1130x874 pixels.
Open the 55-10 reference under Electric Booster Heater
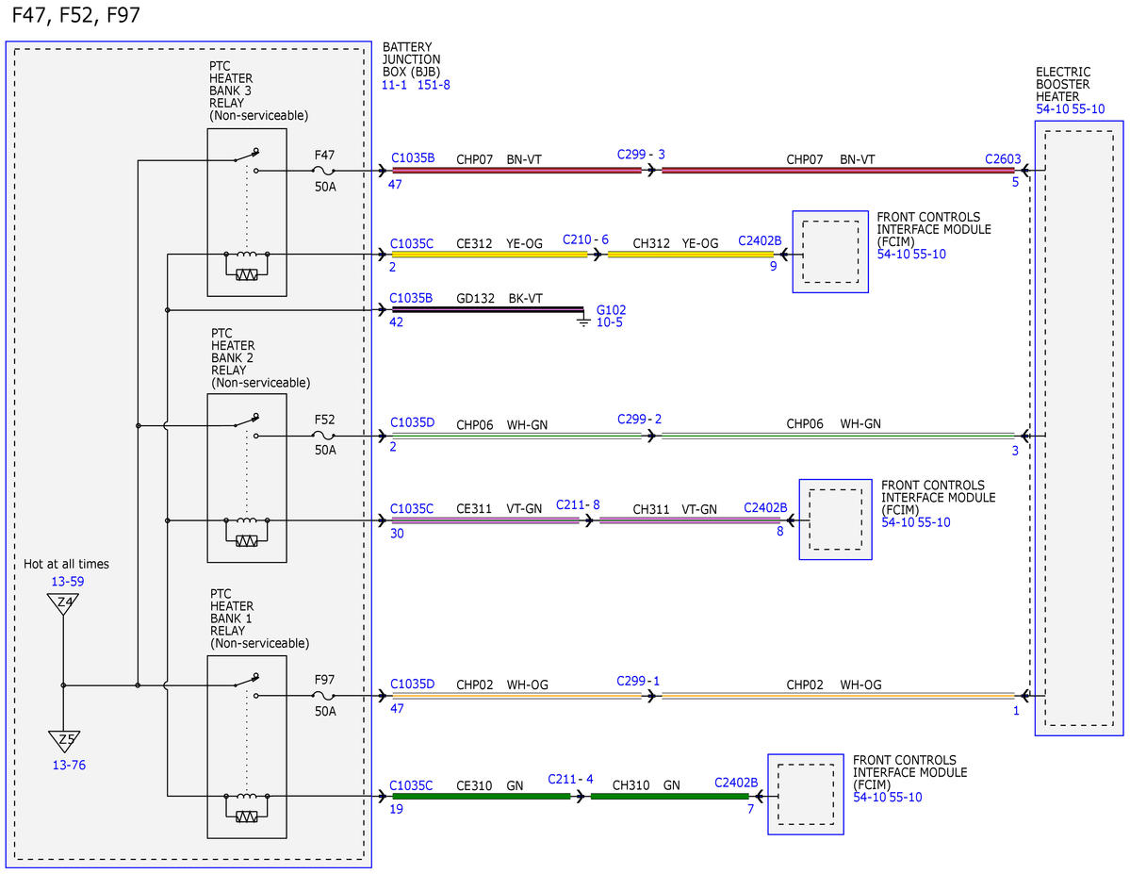(x=1089, y=109)
